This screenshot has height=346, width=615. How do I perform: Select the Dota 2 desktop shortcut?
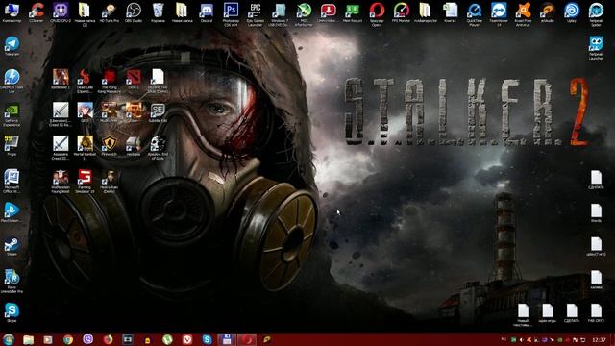134,79
